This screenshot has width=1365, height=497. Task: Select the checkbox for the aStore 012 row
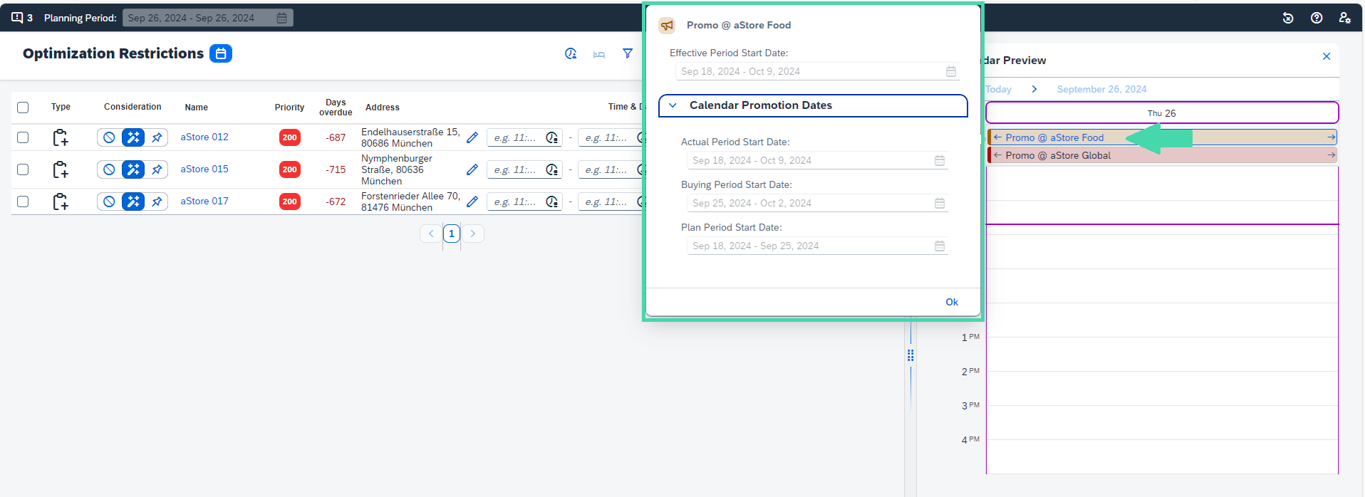tap(23, 137)
